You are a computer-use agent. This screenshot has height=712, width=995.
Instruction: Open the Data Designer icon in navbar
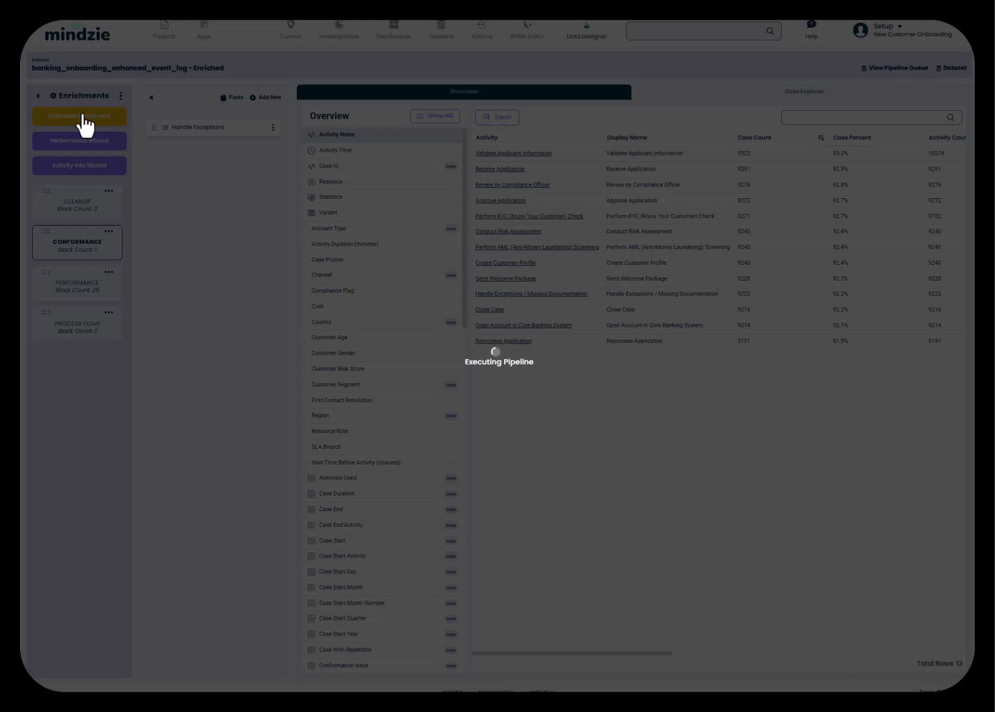tap(586, 26)
